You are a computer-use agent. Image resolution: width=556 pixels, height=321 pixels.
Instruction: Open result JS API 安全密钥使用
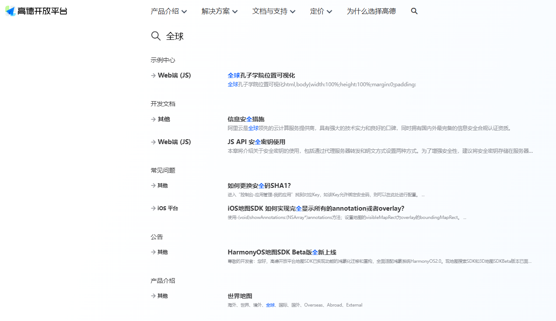tap(256, 142)
